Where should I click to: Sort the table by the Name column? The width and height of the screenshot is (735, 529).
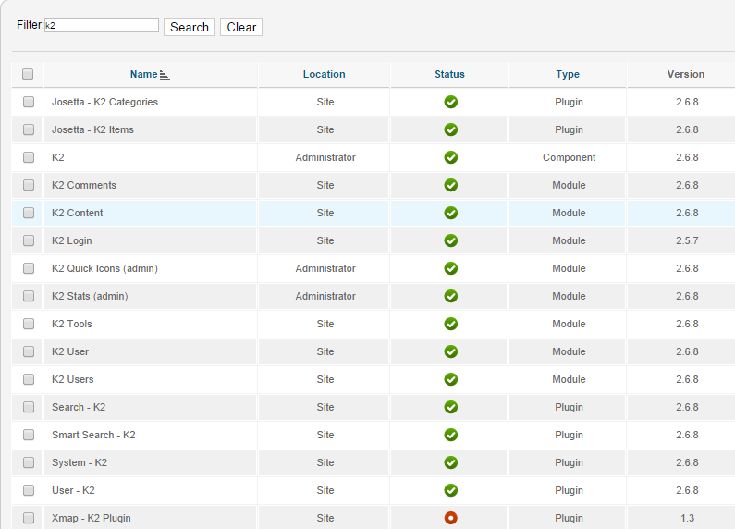coord(144,74)
